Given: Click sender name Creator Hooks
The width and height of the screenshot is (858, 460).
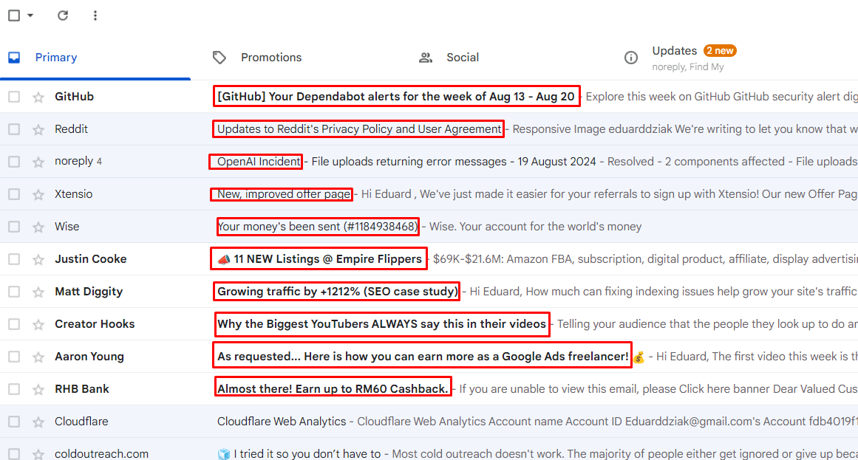Looking at the screenshot, I should [x=95, y=324].
